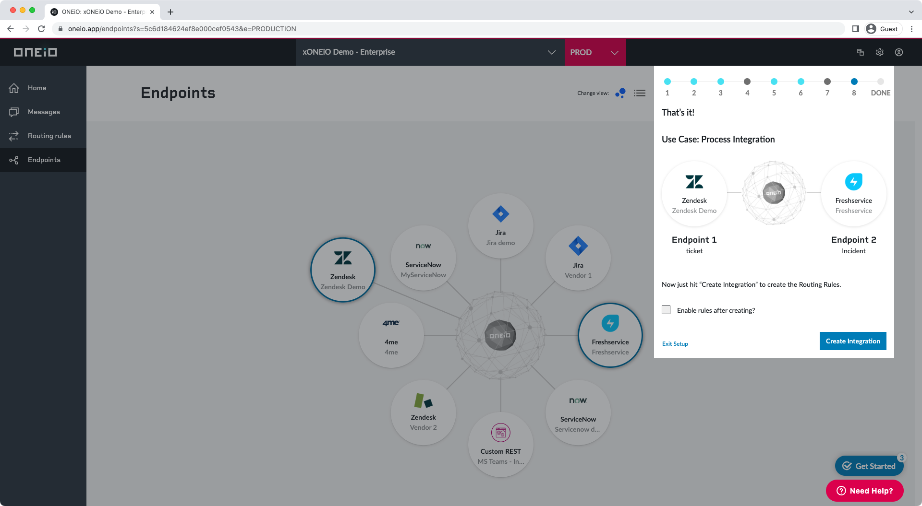Screen dimensions: 922x506
Task: Jump to step 4 on the setup progress bar
Action: point(747,82)
